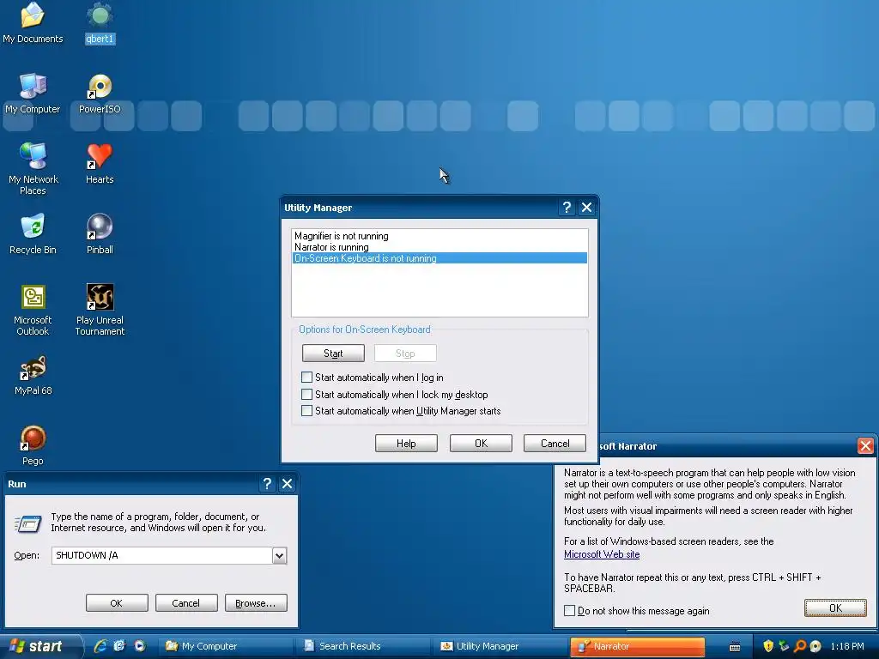Click the second quick launch icon with the e symbol
879x659 pixels.
click(119, 646)
